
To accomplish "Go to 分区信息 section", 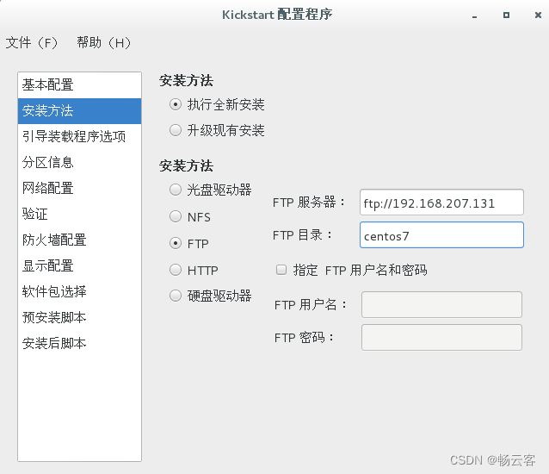I will coord(79,162).
